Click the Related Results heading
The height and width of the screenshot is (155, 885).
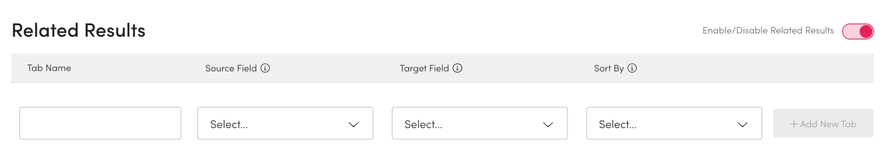coord(79,30)
